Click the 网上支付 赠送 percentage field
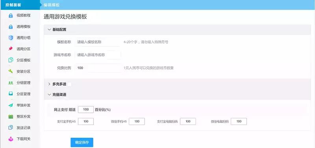315x148 pixels. point(86,110)
